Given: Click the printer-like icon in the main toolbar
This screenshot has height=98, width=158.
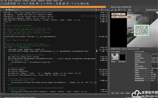Looking at the screenshot, I should pos(37,4).
